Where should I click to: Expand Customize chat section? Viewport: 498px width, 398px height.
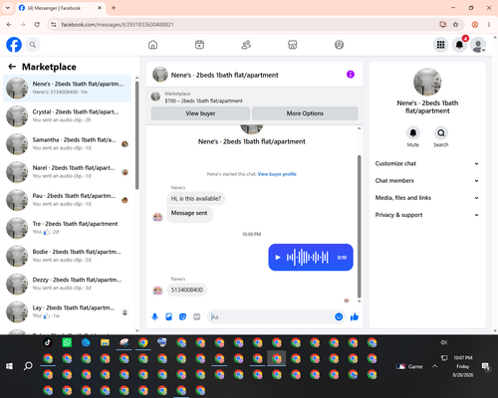pos(427,163)
